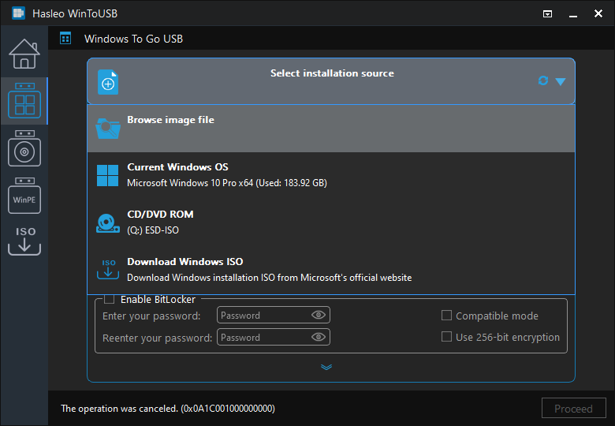Collapse the installation source dropdown arrow
Viewport: 615px width, 426px height.
click(561, 81)
